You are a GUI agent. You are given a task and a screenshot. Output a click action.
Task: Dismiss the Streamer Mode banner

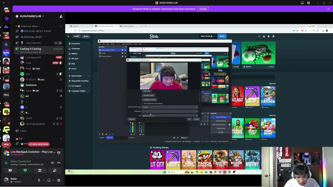click(x=328, y=9)
